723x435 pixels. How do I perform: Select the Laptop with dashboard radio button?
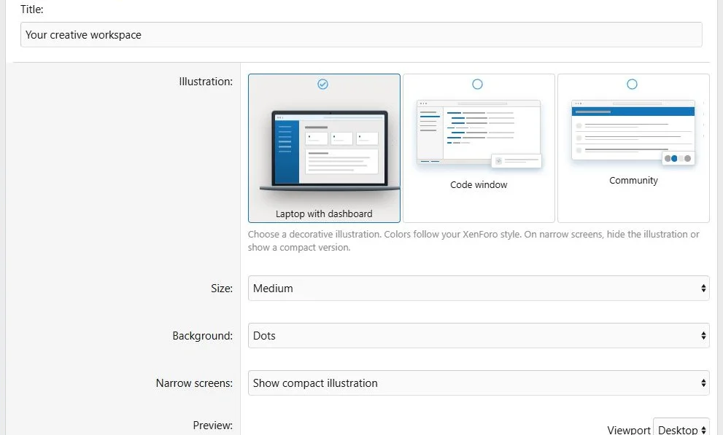[x=322, y=85]
